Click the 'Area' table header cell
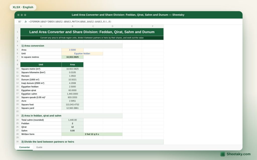Screen dimensions: 257x160 (x=73, y=64)
